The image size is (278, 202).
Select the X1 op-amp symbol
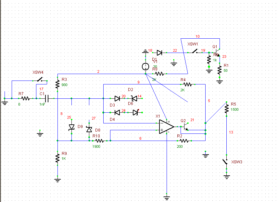[x=166, y=127]
